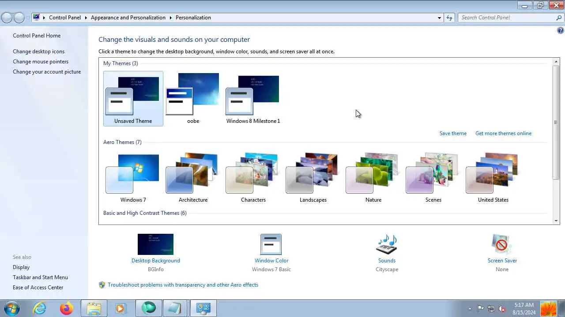Choose the Windows 8 Milestone 1 theme
Screen dimensions: 565x317
tap(253, 99)
